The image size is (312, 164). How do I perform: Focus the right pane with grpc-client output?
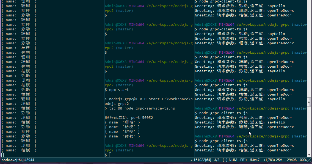point(247,82)
